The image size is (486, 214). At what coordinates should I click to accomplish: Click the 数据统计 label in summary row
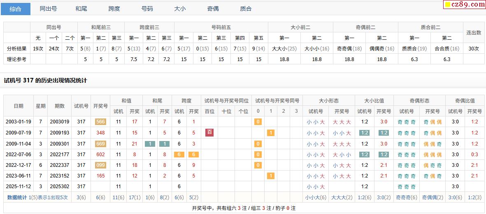tap(17, 198)
